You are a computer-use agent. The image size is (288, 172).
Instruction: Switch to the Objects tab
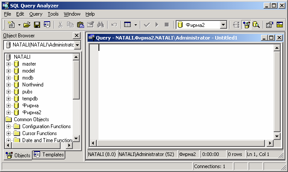pos(18,155)
